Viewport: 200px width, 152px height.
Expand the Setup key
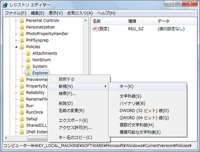click(16, 119)
